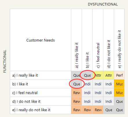Select the circled Que cell under 'I like it' column
128x117 pixels.
point(87,75)
